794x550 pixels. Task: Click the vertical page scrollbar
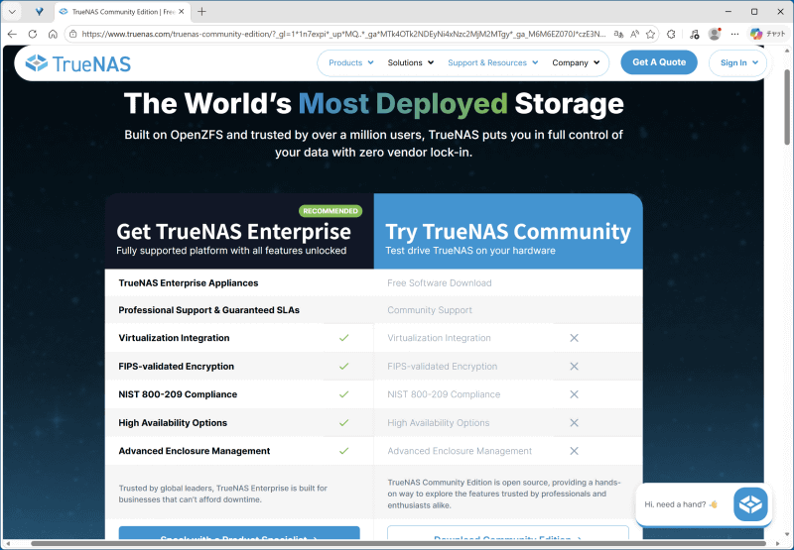787,108
